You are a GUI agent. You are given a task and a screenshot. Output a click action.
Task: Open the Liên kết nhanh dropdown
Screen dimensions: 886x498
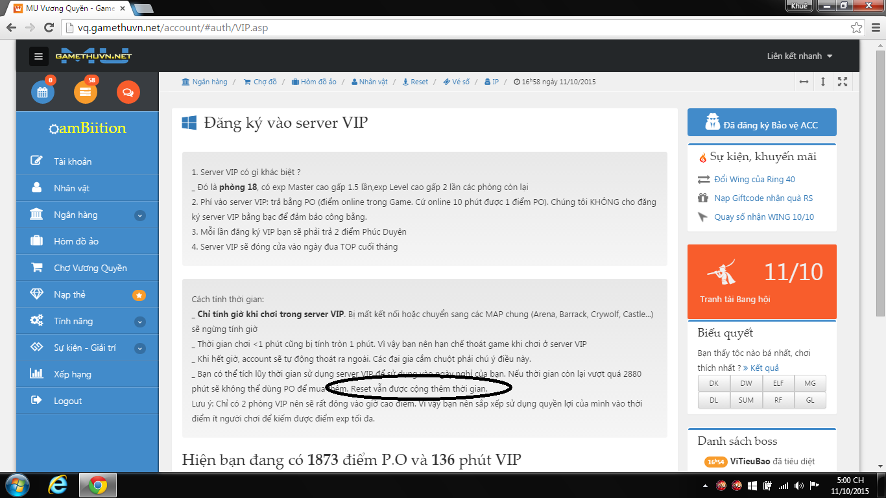click(x=799, y=56)
